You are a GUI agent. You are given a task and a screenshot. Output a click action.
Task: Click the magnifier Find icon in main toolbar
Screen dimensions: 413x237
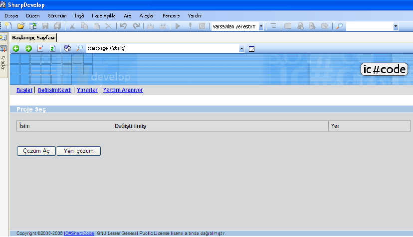point(340,26)
